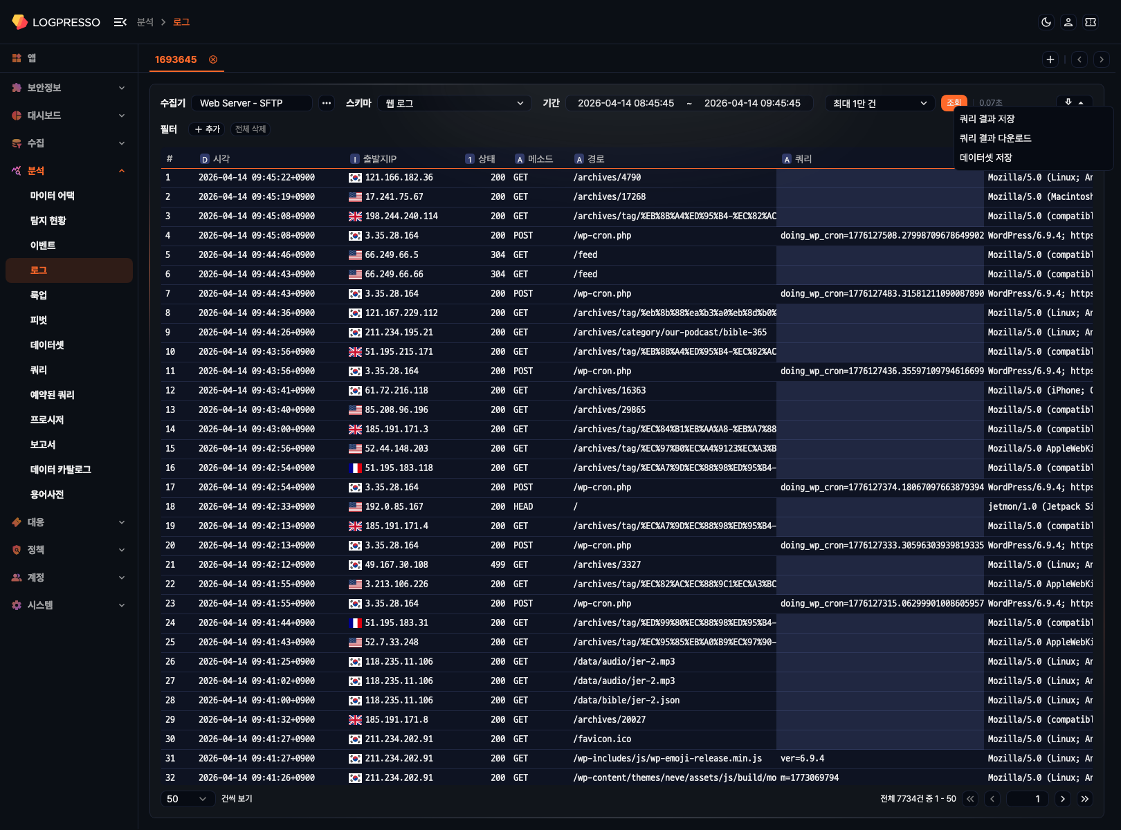Screen dimensions: 1121x830
Task: Select 쿼리 결과 다운로드 menu item
Action: pyautogui.click(x=995, y=138)
